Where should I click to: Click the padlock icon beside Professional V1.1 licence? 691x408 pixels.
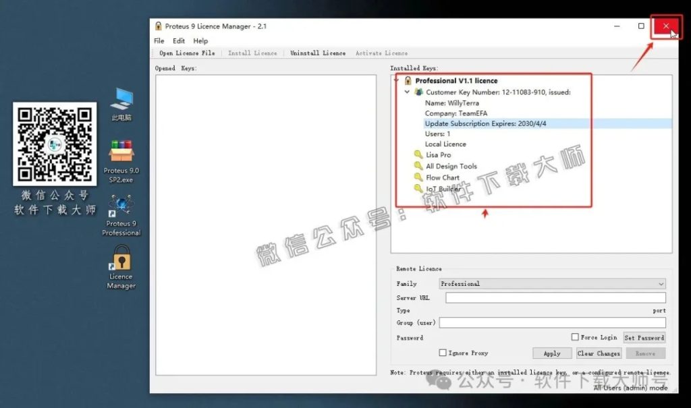pos(408,81)
